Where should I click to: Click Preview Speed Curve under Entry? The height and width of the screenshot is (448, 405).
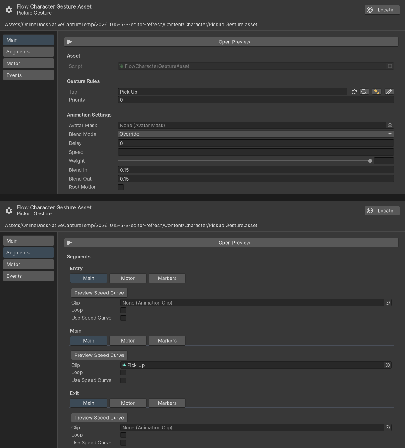click(x=99, y=293)
